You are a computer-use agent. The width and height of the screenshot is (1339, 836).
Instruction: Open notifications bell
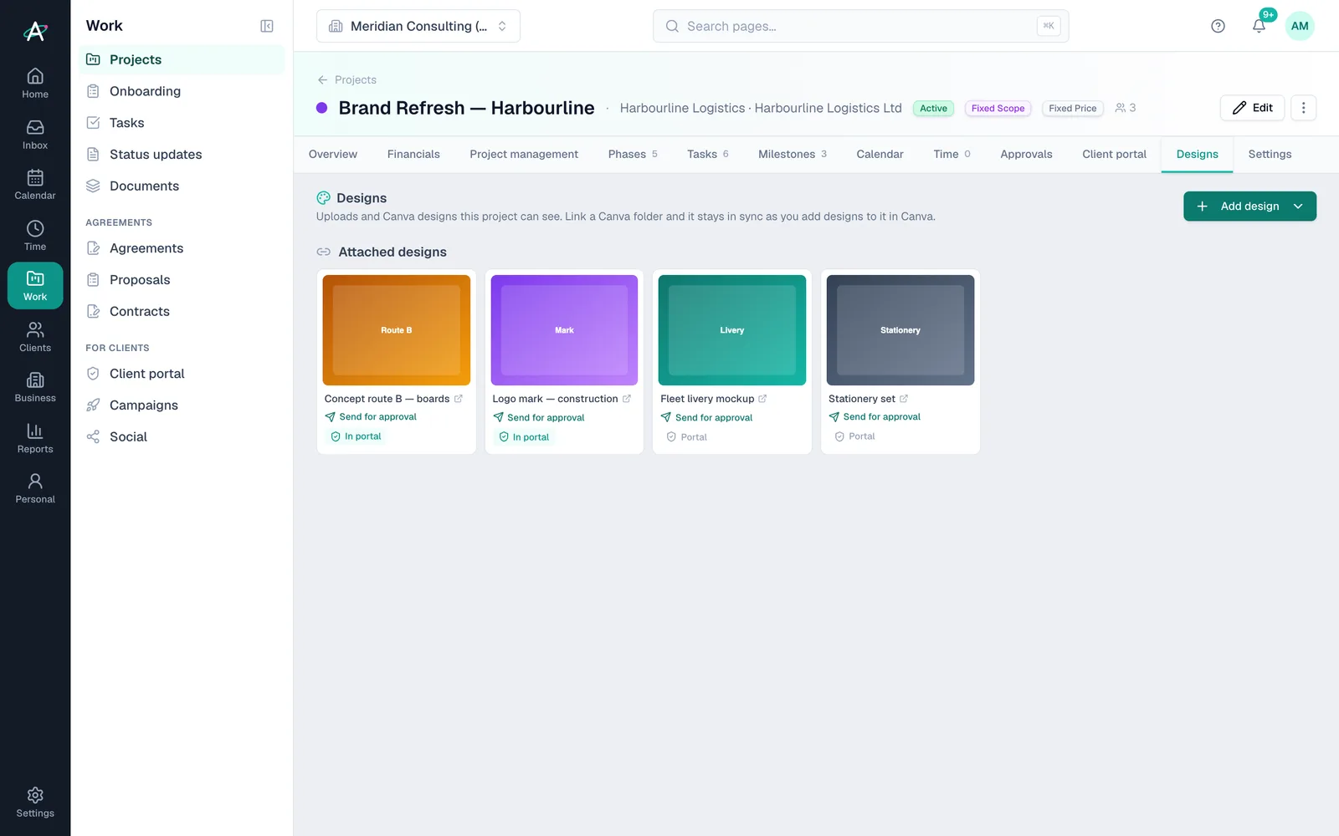point(1259,26)
